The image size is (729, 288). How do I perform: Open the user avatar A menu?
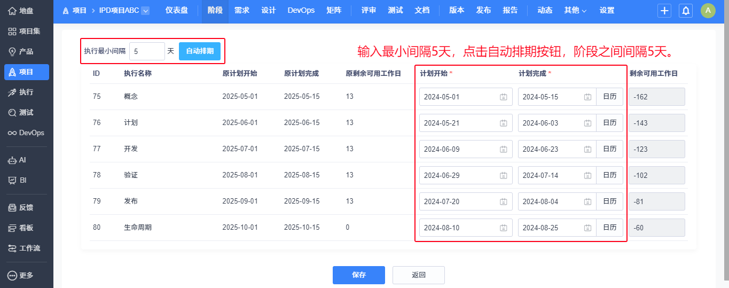click(708, 11)
